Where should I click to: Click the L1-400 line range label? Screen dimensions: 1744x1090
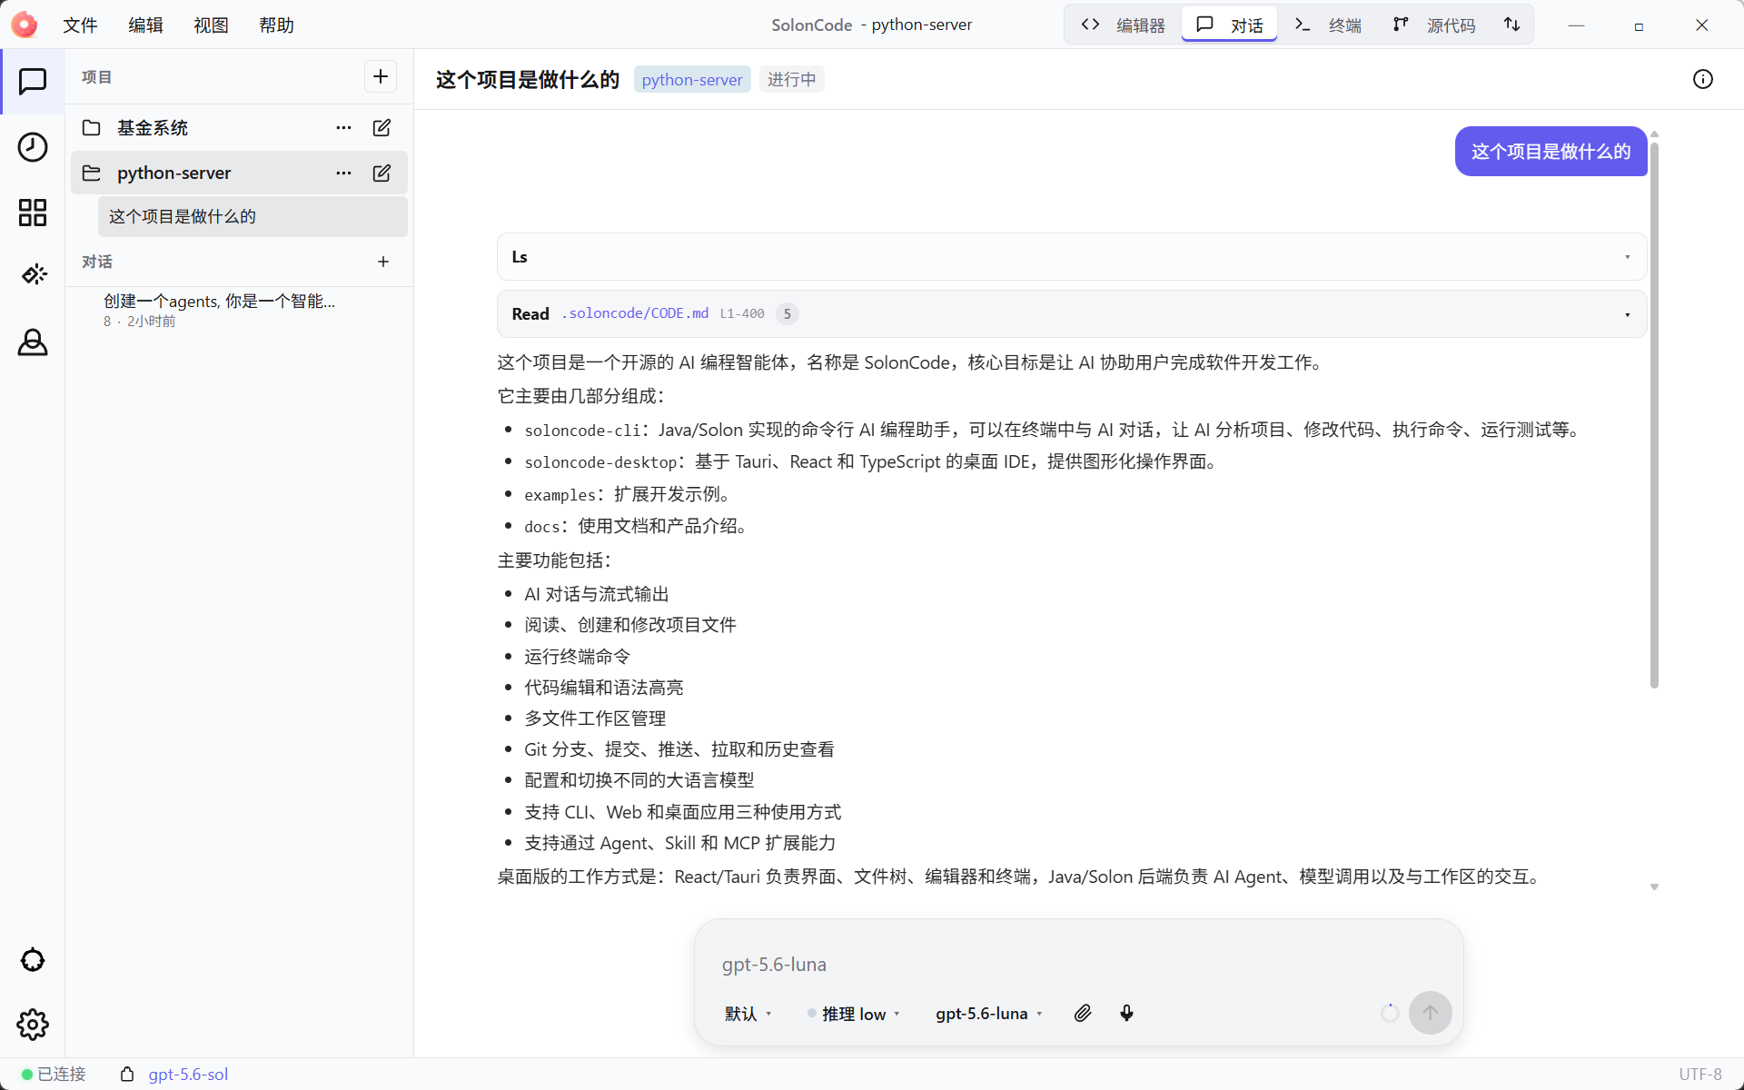[x=742, y=314]
